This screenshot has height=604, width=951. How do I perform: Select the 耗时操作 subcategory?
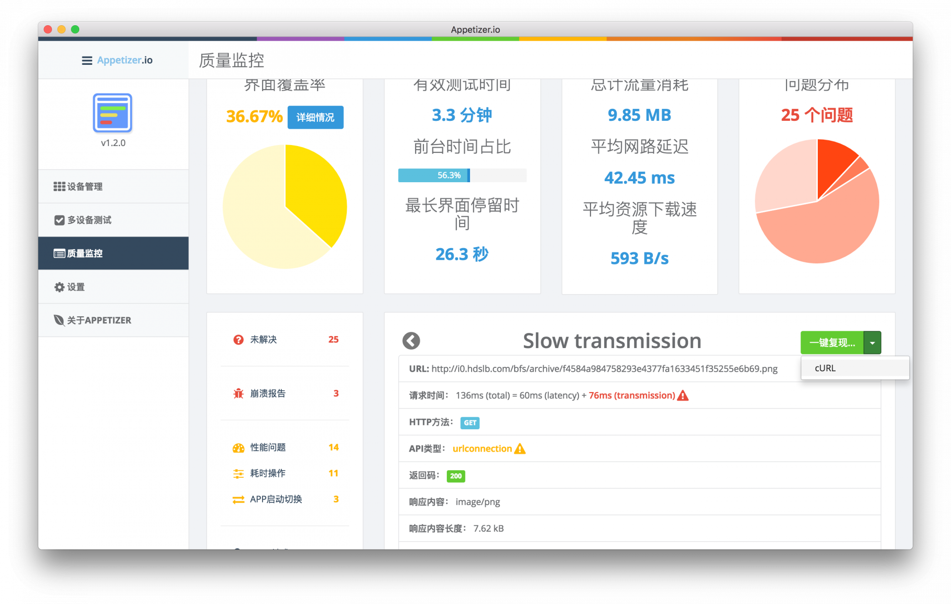tap(285, 473)
